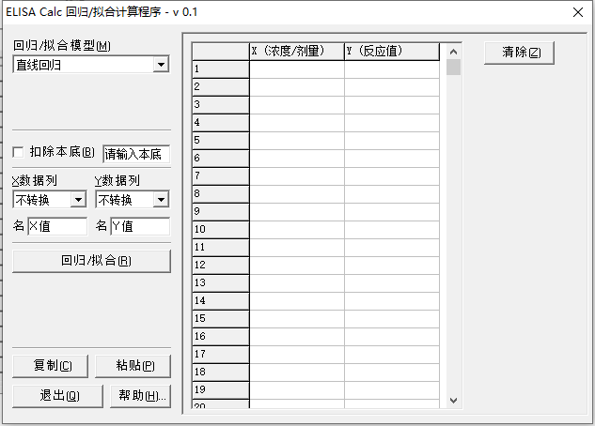Click the 复制(C) copy button
Screen dimensions: 595x426
[x=50, y=366]
